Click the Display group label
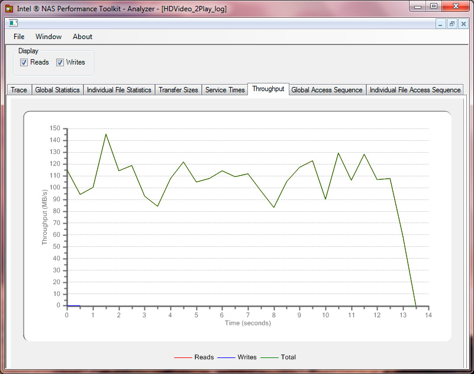This screenshot has width=474, height=374. (28, 51)
